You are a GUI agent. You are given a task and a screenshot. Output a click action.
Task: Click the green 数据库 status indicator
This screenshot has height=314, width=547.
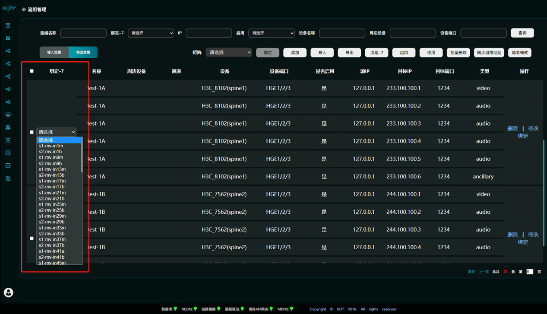(175, 309)
